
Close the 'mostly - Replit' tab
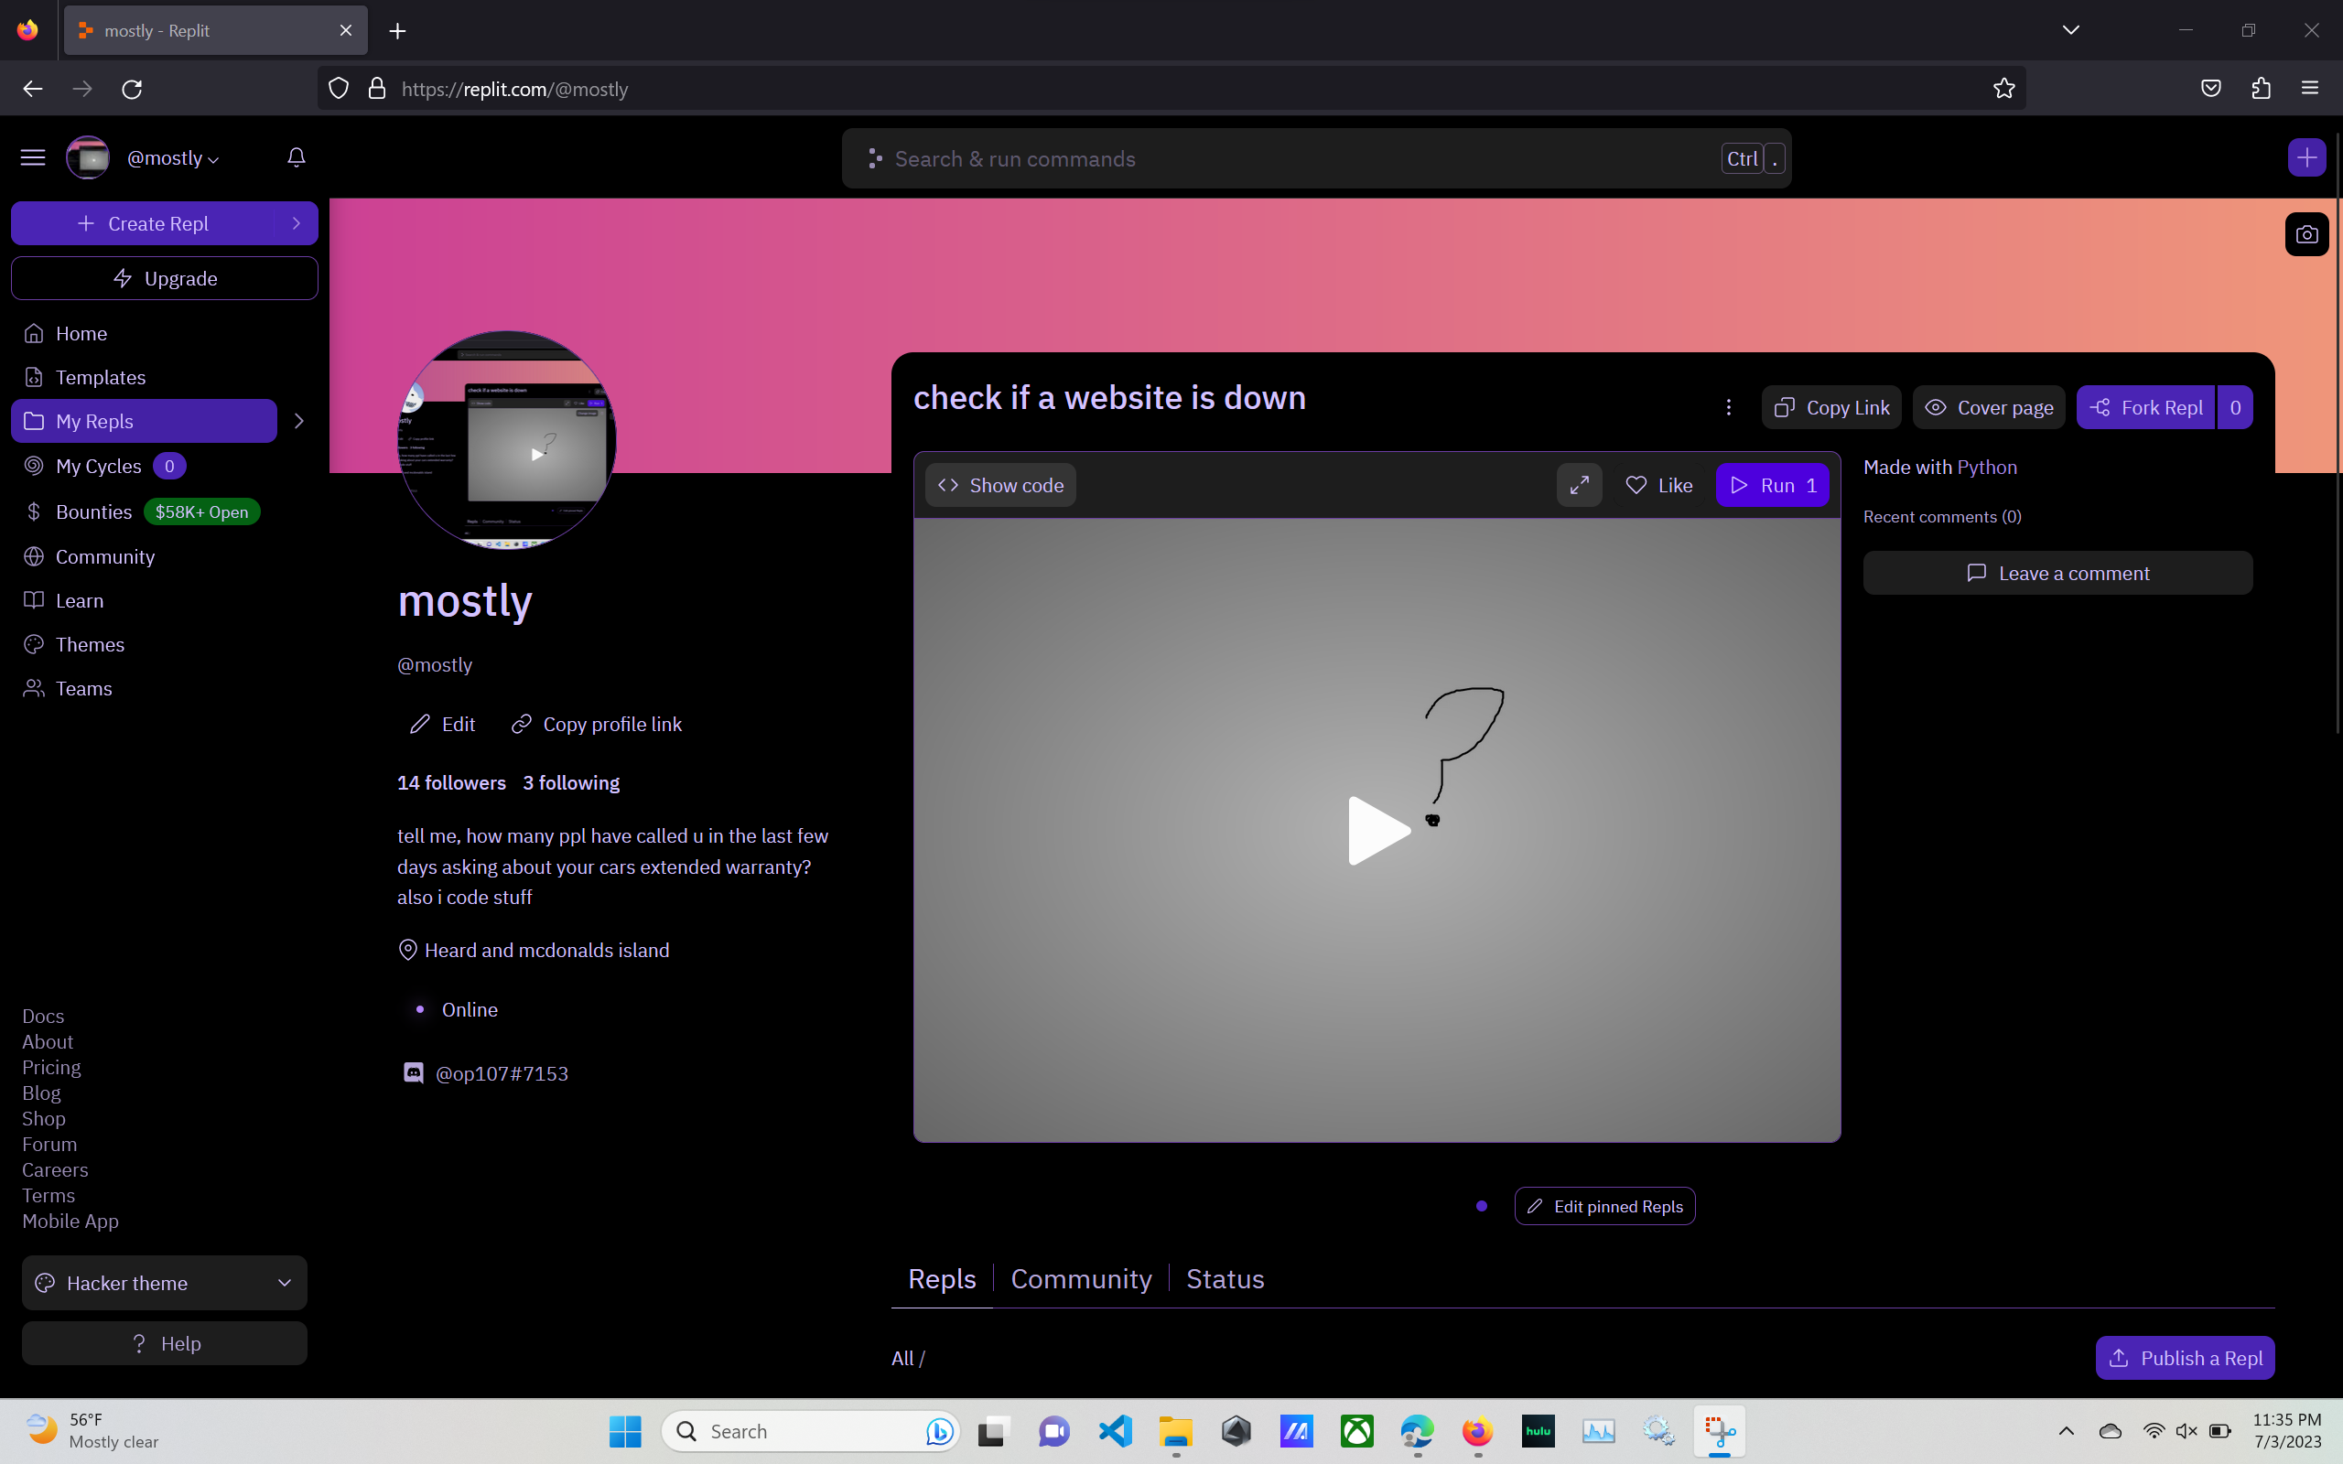(x=346, y=31)
